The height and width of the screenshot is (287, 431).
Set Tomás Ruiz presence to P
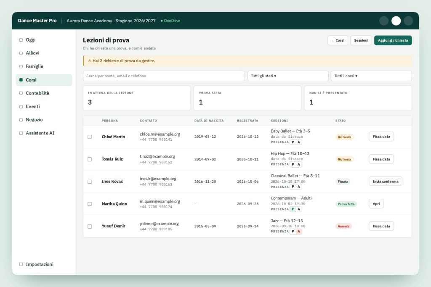pos(293,164)
